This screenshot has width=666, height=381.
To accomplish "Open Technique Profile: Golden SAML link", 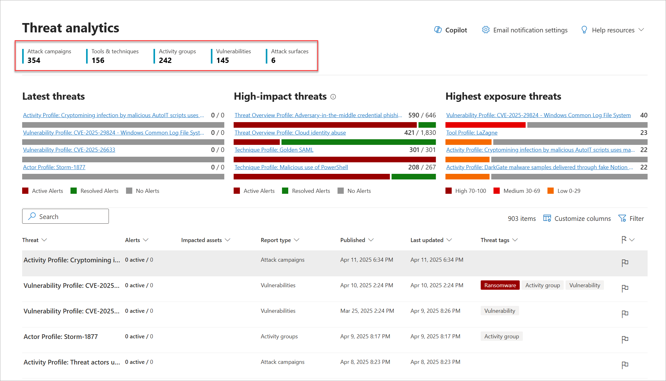I will click(x=274, y=150).
